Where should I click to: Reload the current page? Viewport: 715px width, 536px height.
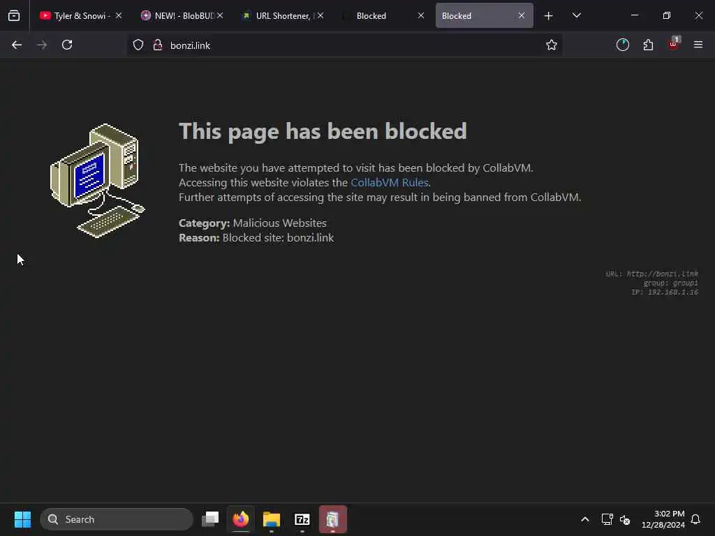67,45
